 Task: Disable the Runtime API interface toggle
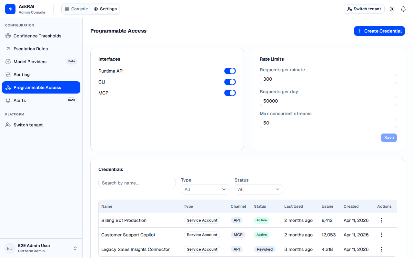[x=230, y=71]
